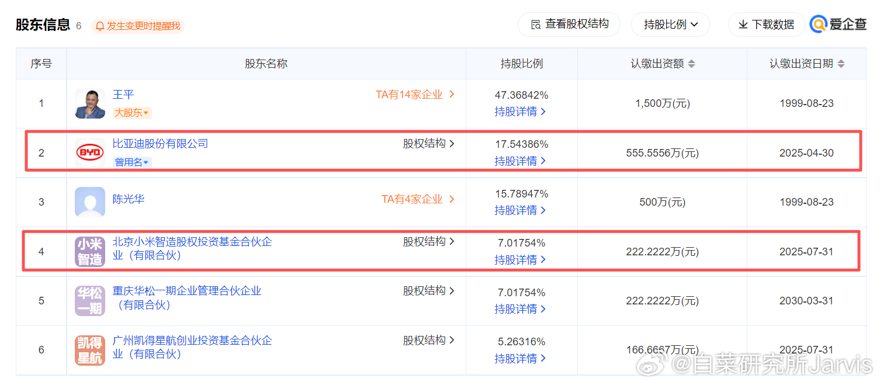The height and width of the screenshot is (385, 880).
Task: Open 重庆华松一期企业管理合伙企业 link
Action: click(x=187, y=298)
